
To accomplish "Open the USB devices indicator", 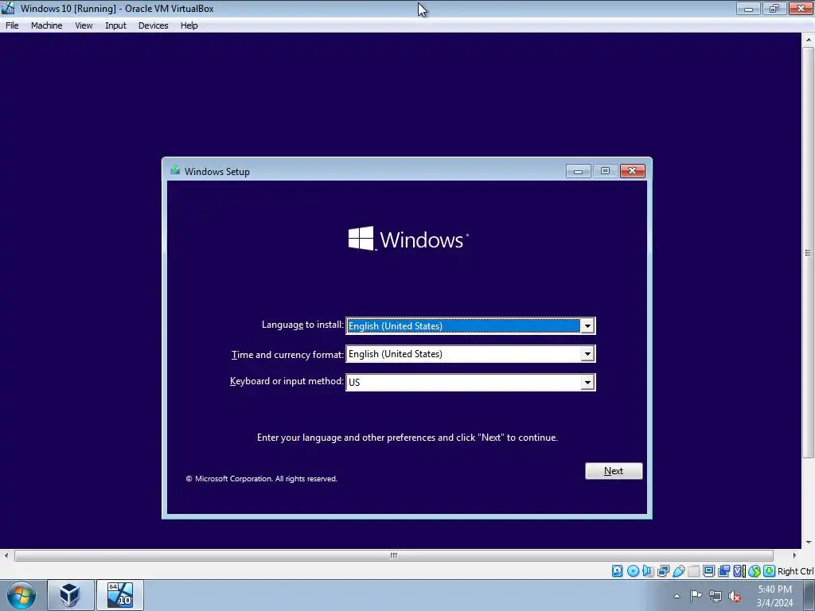I will coord(678,571).
